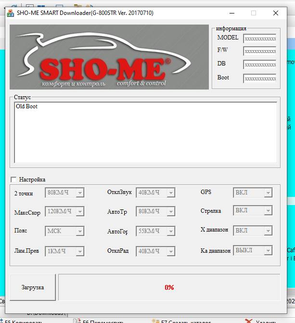The image size is (295, 323).
Task: Click the Статус group label
Action: coord(22,97)
